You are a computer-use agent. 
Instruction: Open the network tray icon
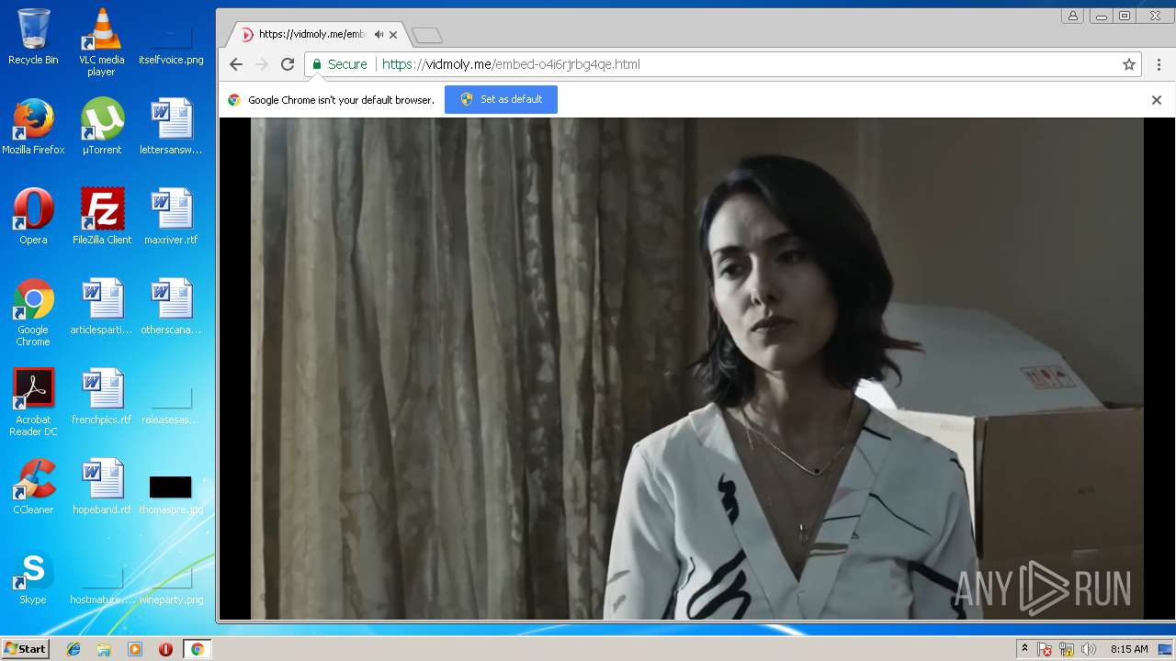pos(1067,649)
